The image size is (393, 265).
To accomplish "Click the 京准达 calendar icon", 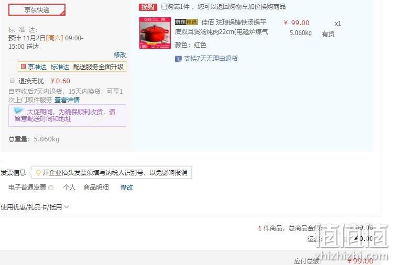I will click(23, 67).
